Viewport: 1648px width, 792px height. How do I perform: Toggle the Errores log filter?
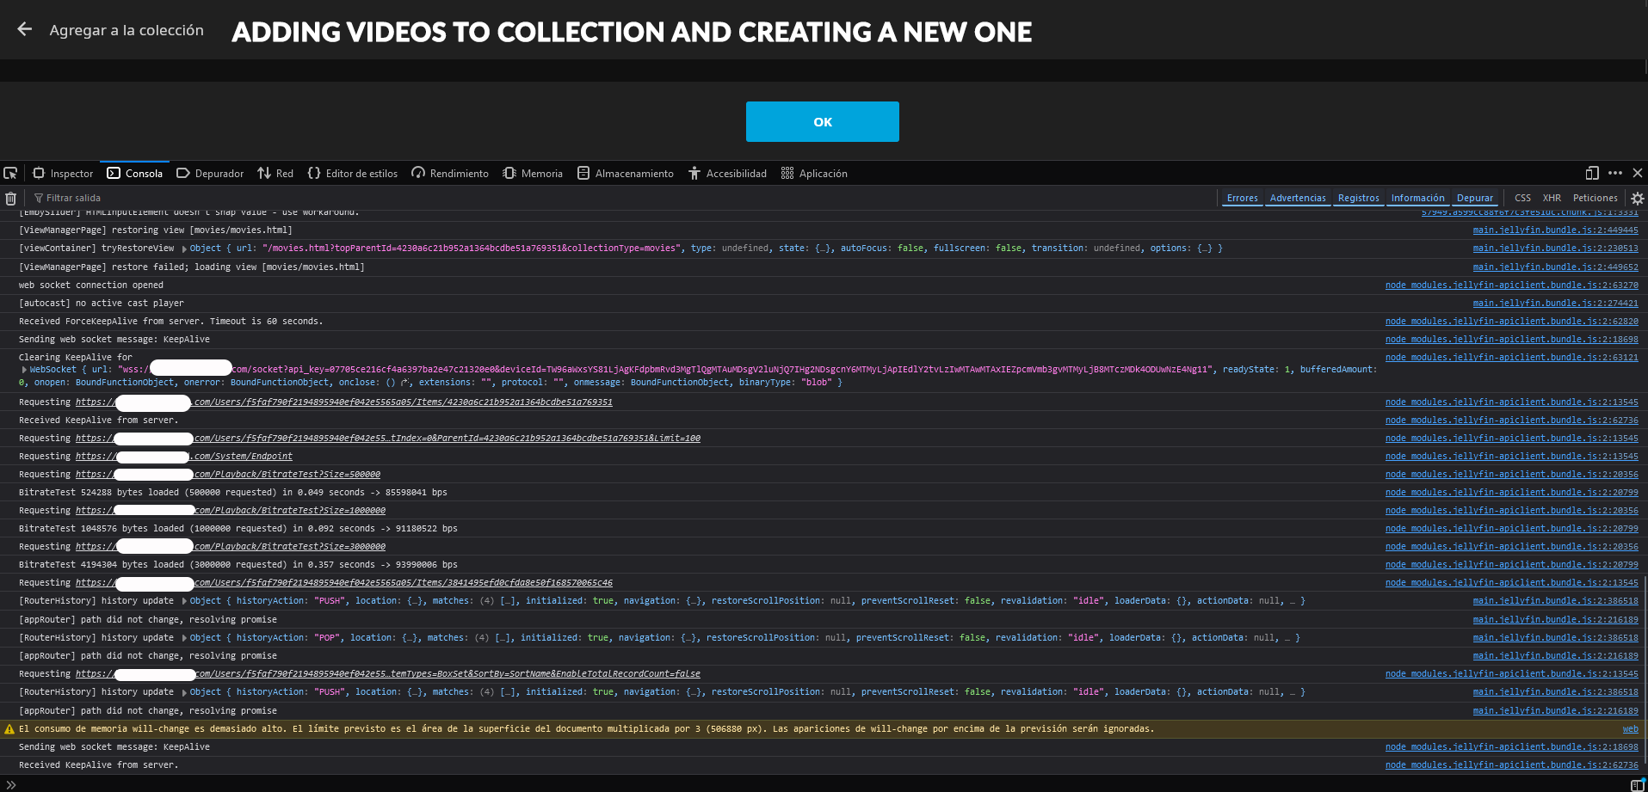click(x=1242, y=198)
